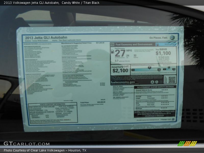
Task: Click the '2013 Jetta GLI Autobahn' sticker heading
Action: (46, 38)
